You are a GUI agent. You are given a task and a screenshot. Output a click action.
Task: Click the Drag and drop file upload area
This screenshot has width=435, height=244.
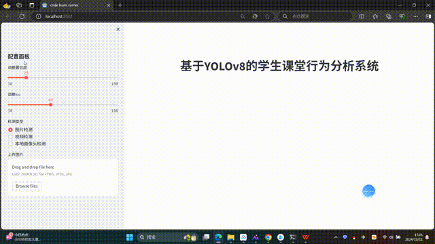coord(63,178)
